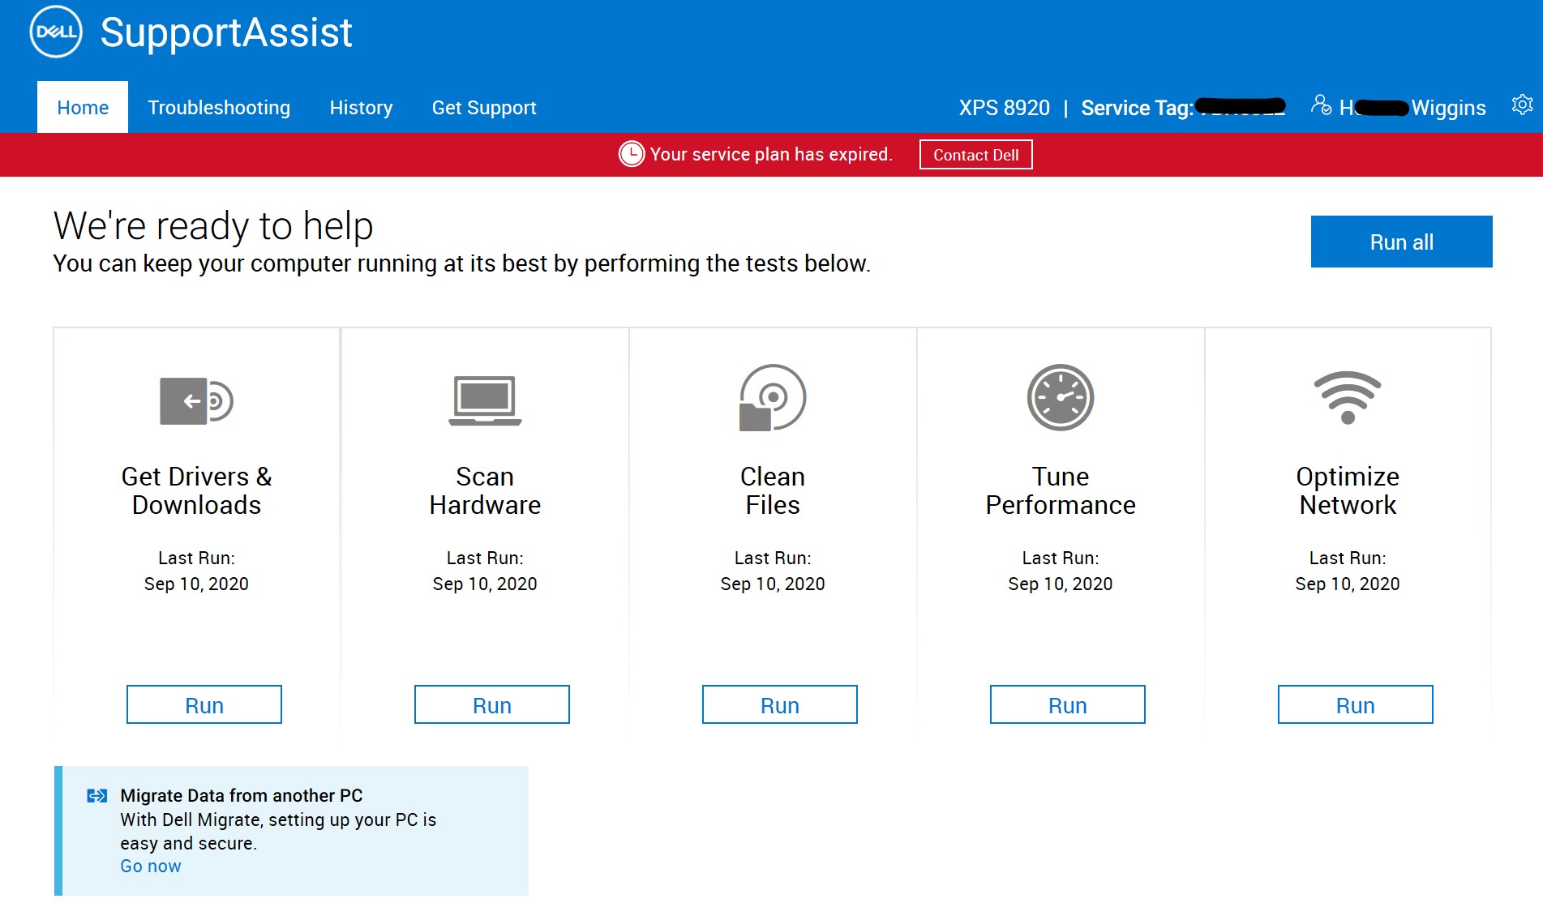The image size is (1543, 903).
Task: Click 'Your service plan has expired' message
Action: (771, 154)
